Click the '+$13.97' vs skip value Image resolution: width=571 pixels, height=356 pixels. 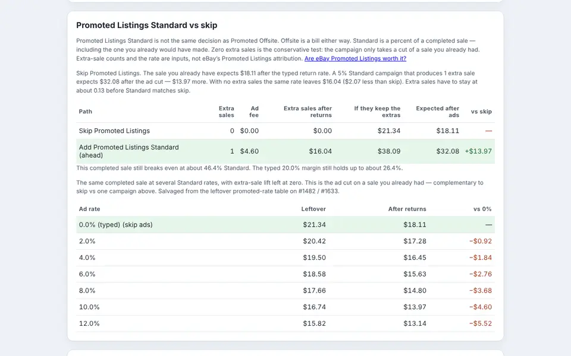tap(478, 151)
